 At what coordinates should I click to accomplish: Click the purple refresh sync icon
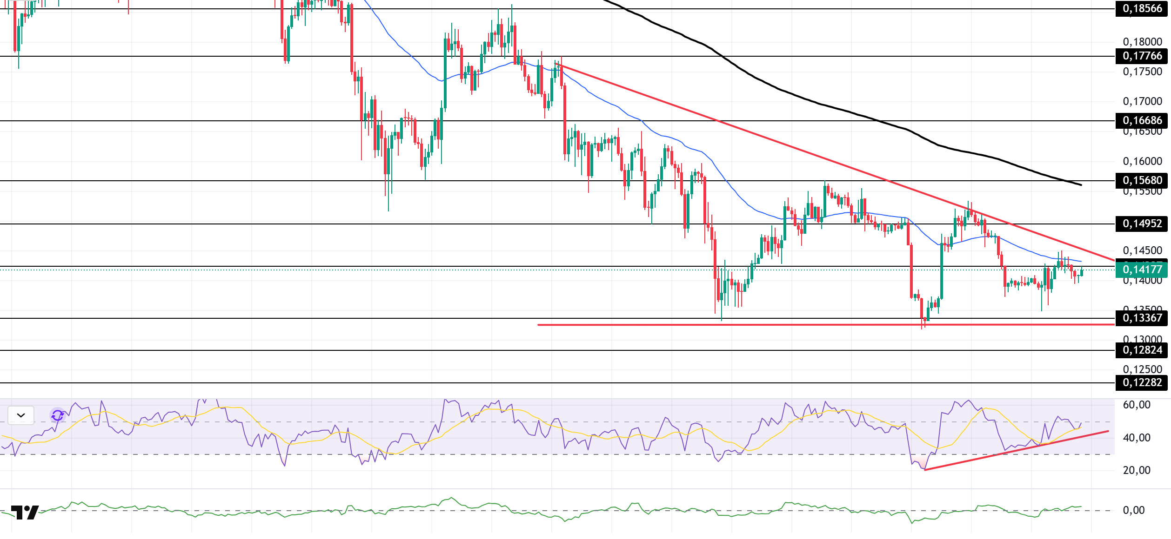tap(58, 415)
